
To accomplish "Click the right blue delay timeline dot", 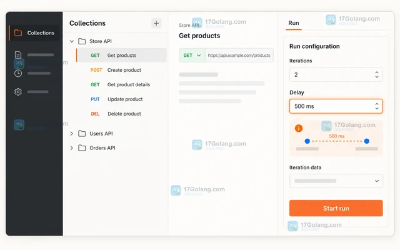I will click(x=367, y=141).
